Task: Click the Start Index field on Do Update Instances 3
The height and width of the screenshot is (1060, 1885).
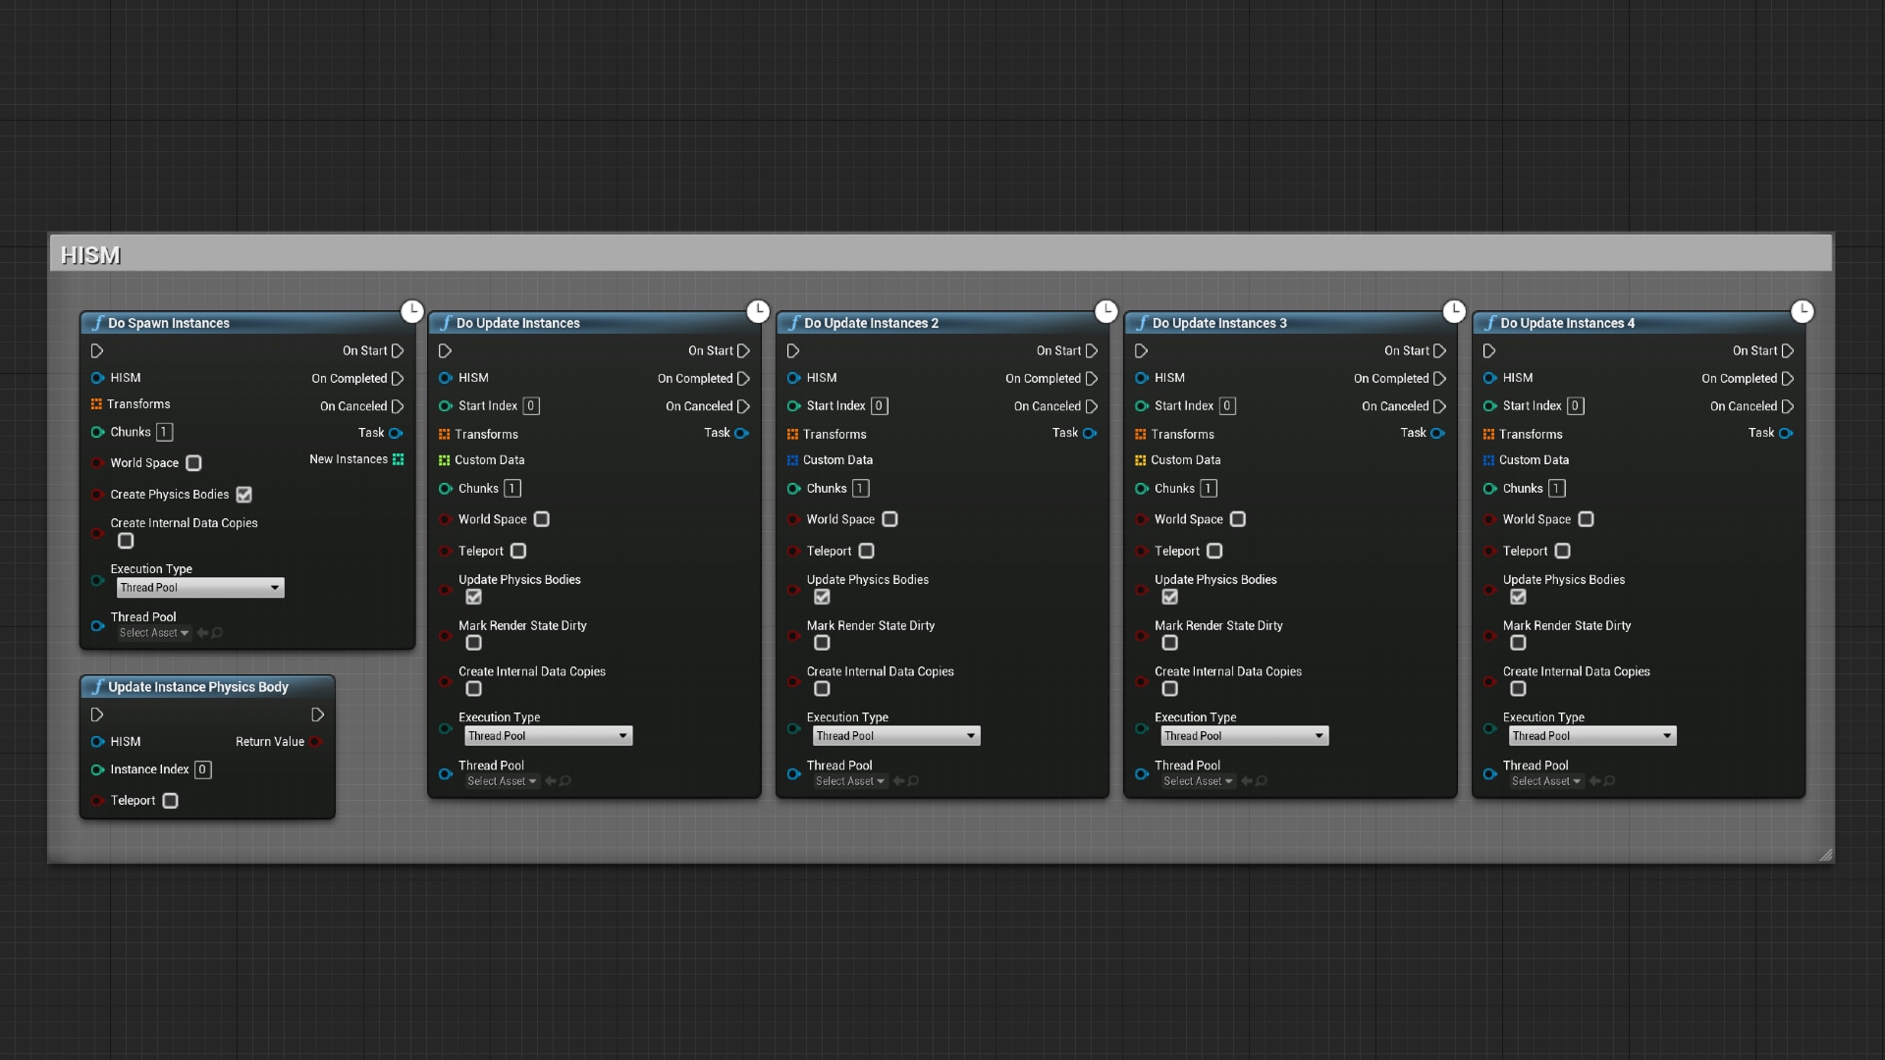Action: click(1226, 405)
